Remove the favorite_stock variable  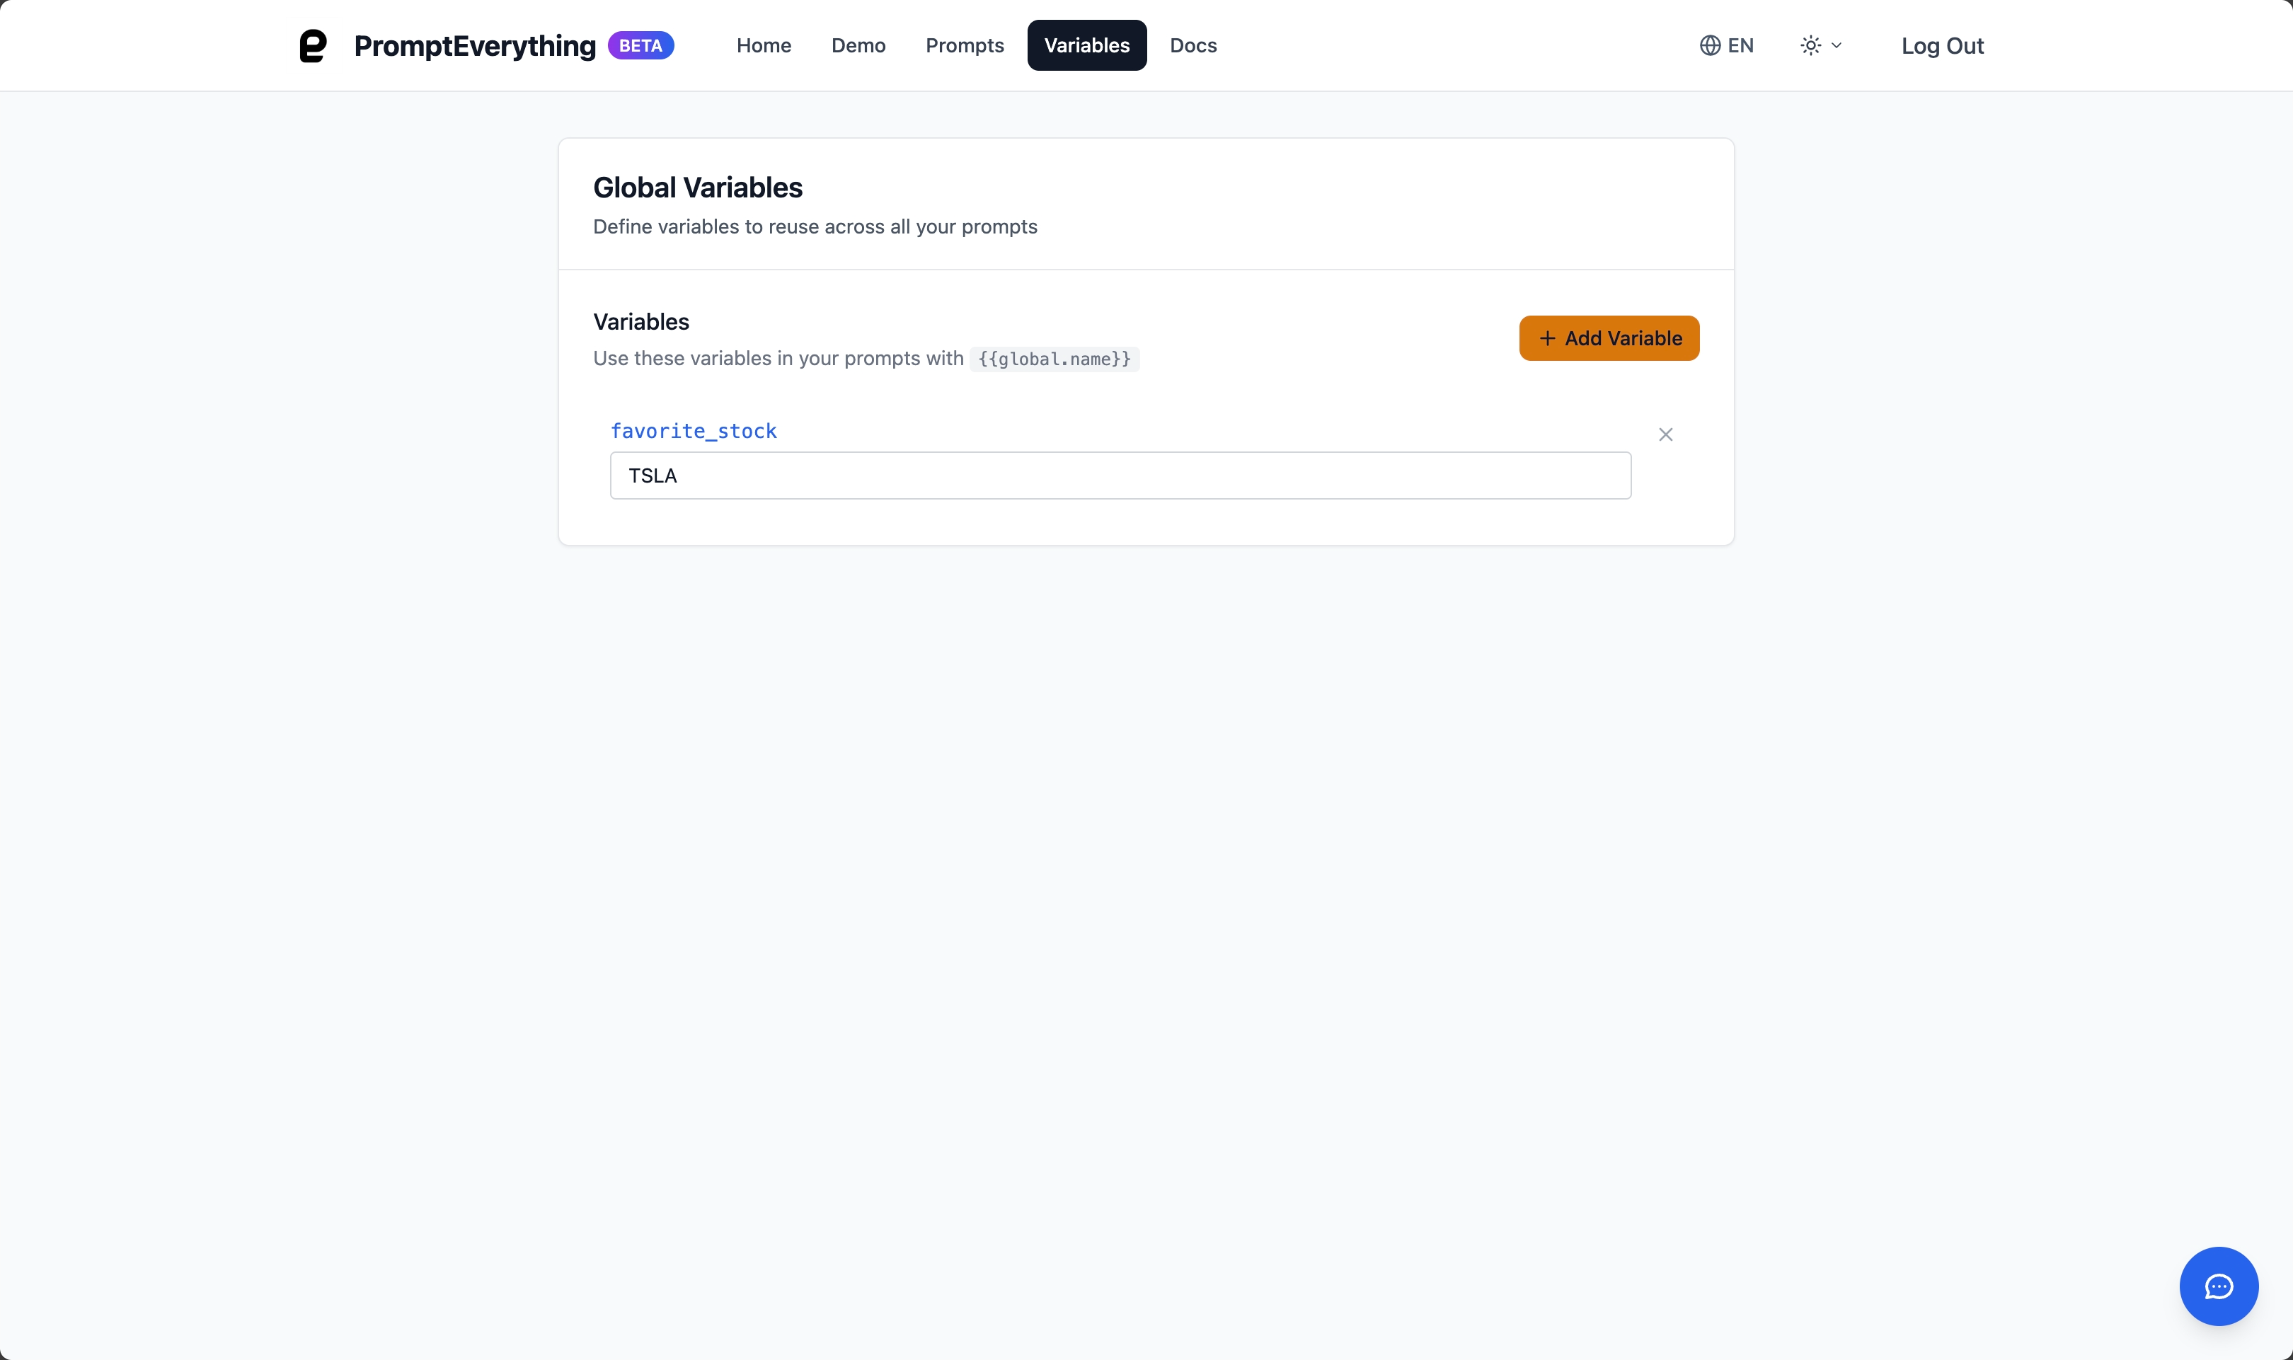click(1665, 434)
